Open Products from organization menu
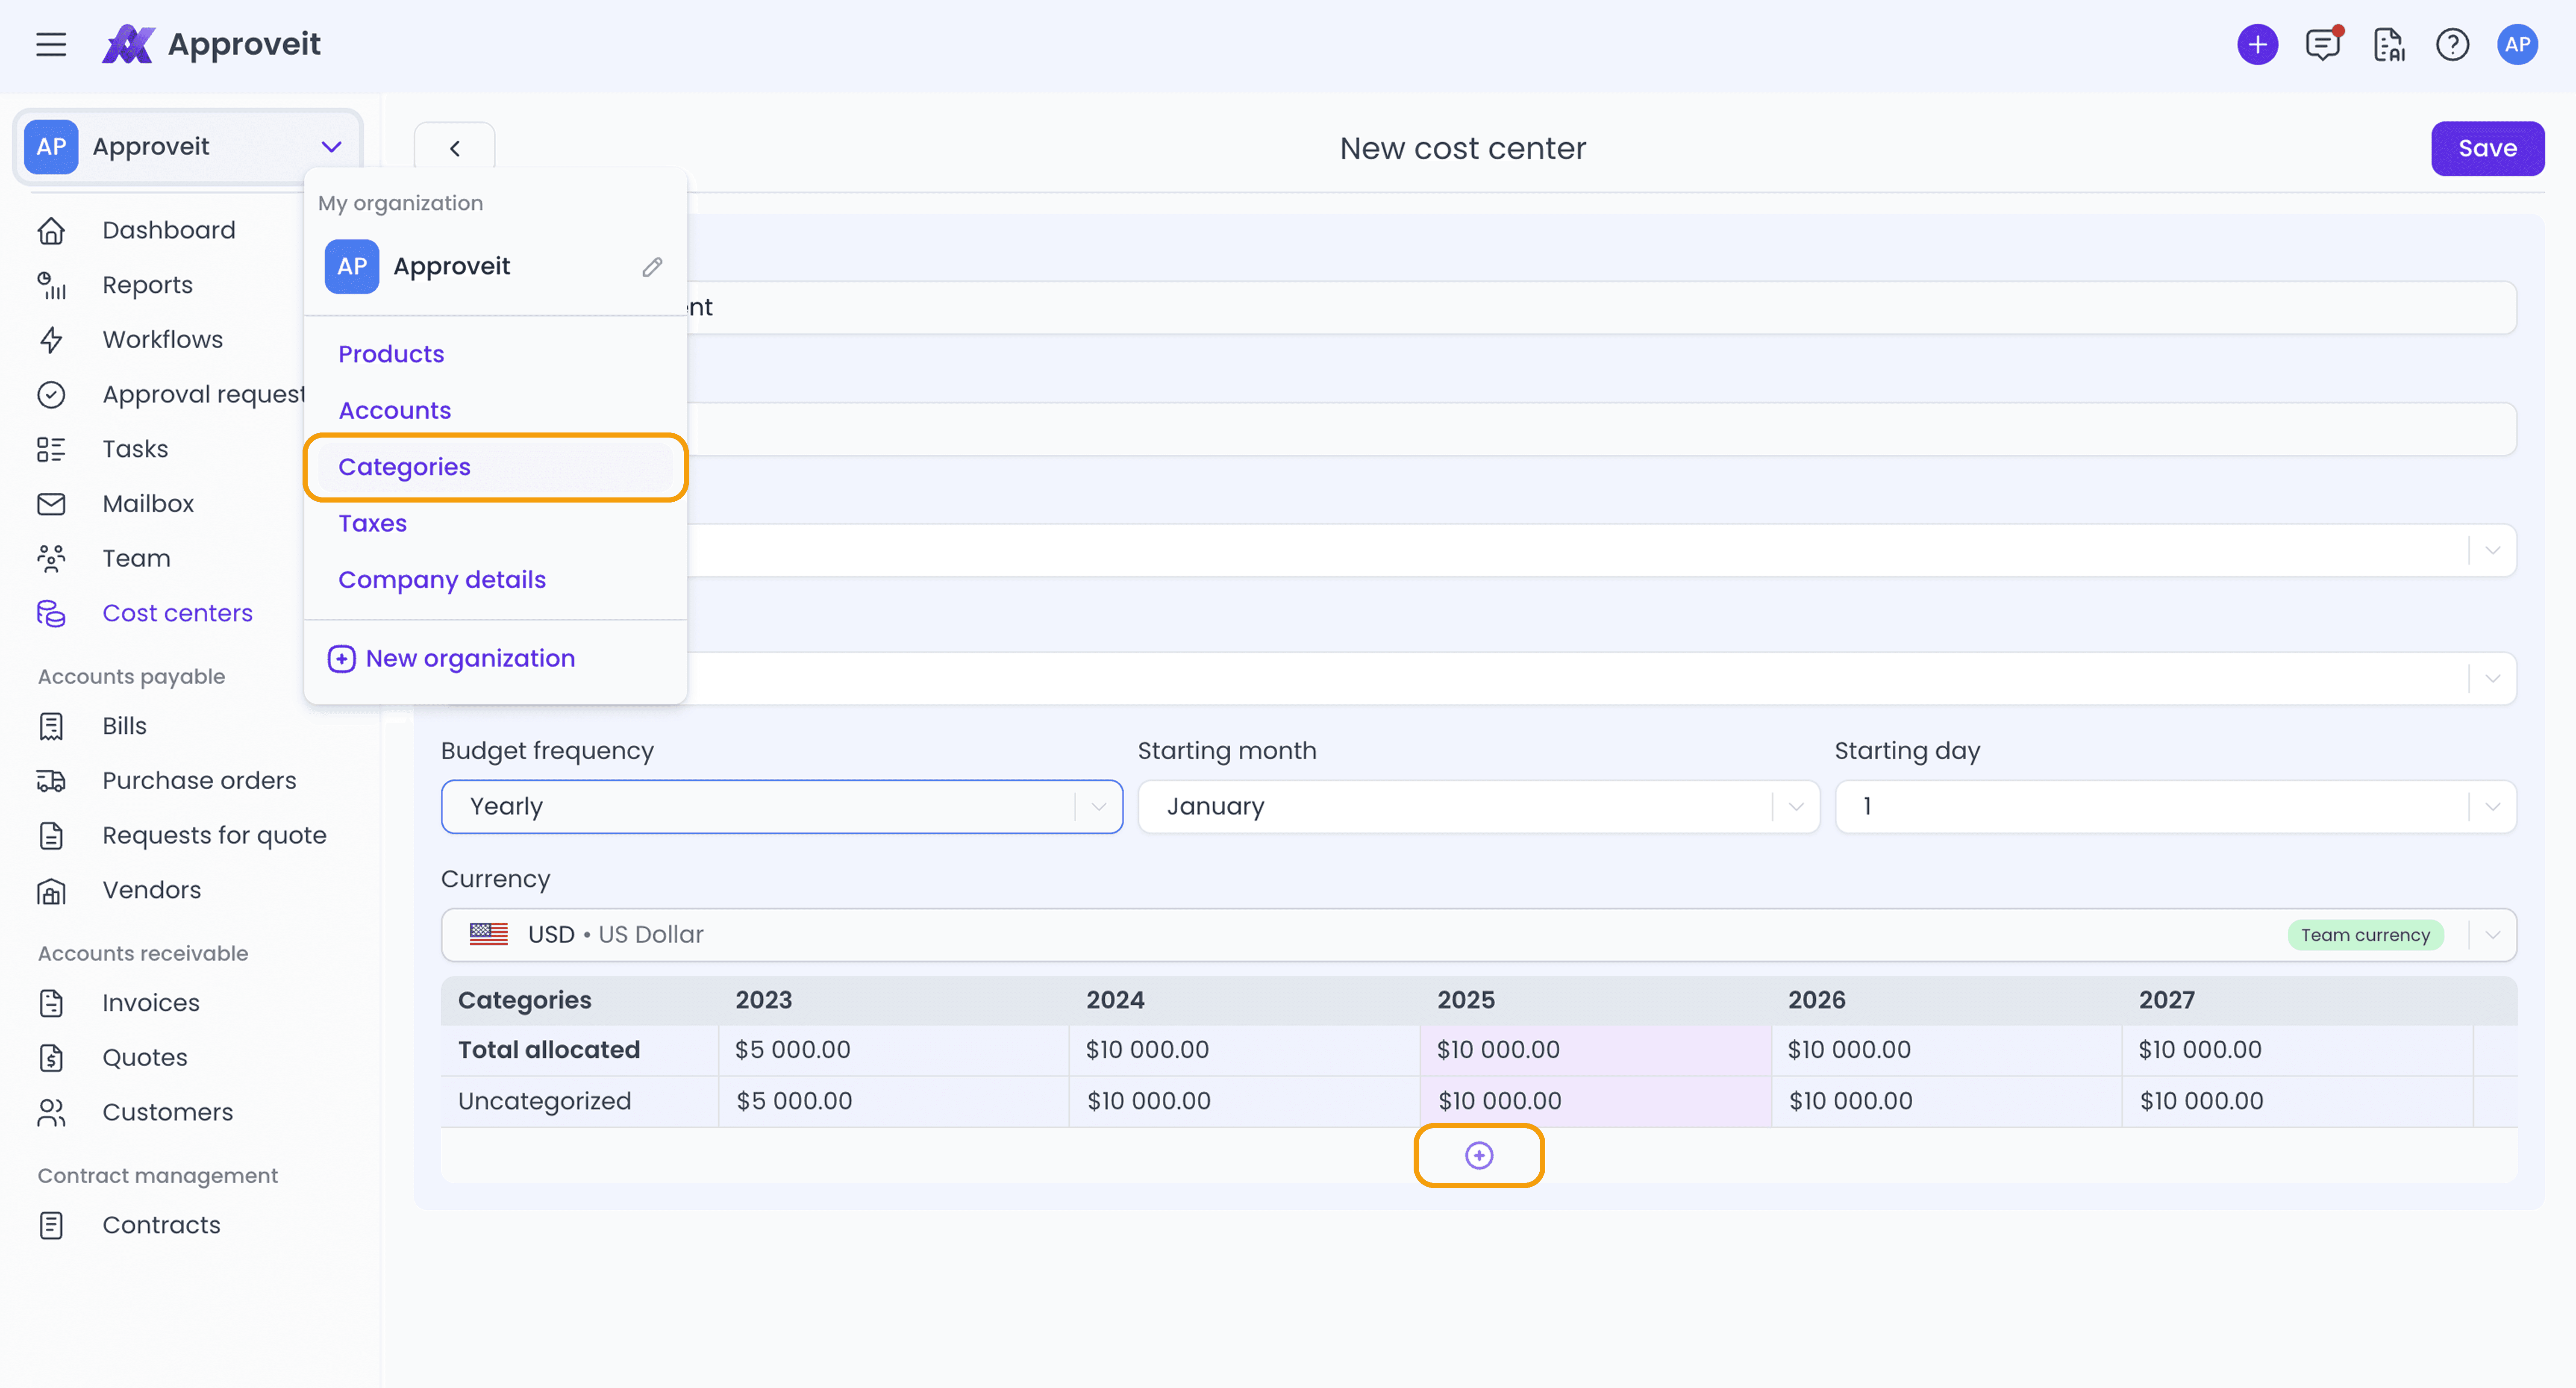Viewport: 2576px width, 1388px height. click(x=391, y=354)
